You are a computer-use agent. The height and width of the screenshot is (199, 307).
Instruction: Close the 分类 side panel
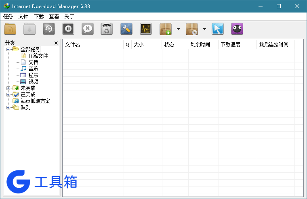pyautogui.click(x=56, y=43)
